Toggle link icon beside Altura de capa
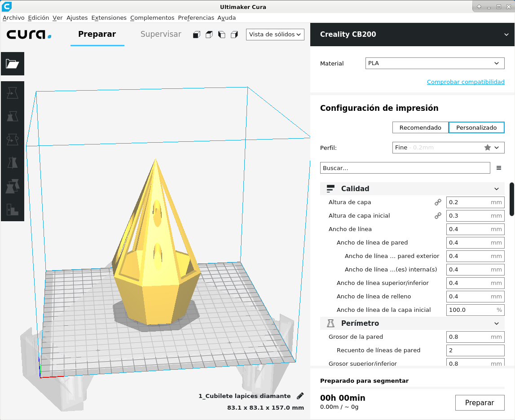515x420 pixels. (x=438, y=202)
